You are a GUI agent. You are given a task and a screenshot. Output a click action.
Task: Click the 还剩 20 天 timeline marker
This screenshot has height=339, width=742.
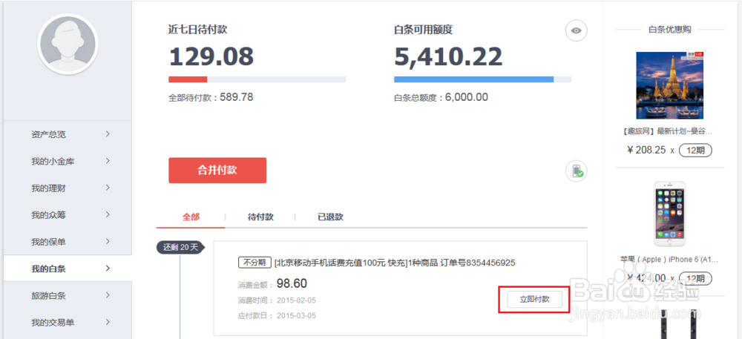(x=180, y=247)
